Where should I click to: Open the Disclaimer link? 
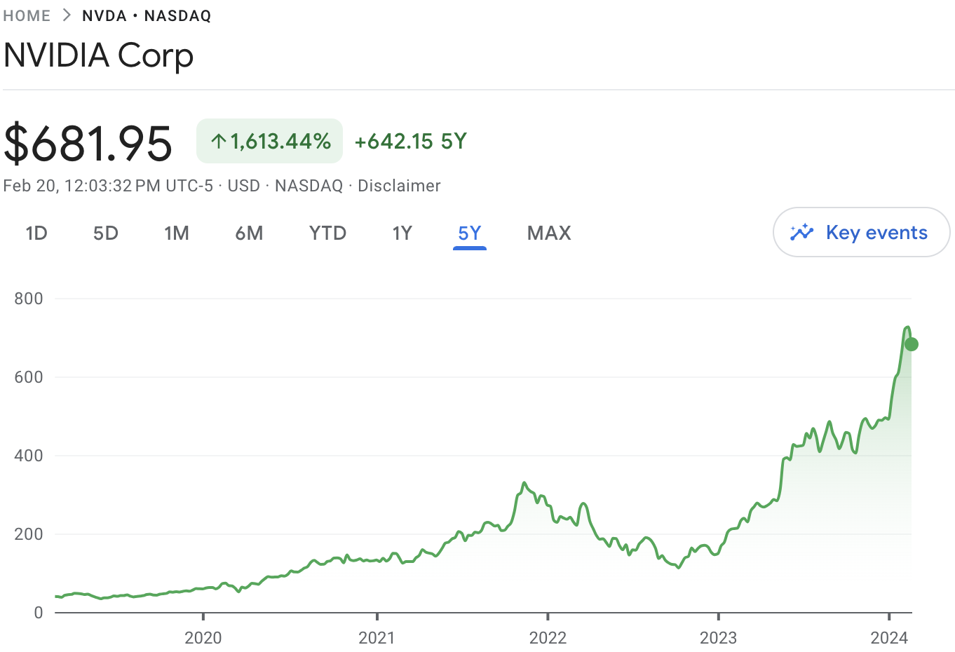point(399,186)
